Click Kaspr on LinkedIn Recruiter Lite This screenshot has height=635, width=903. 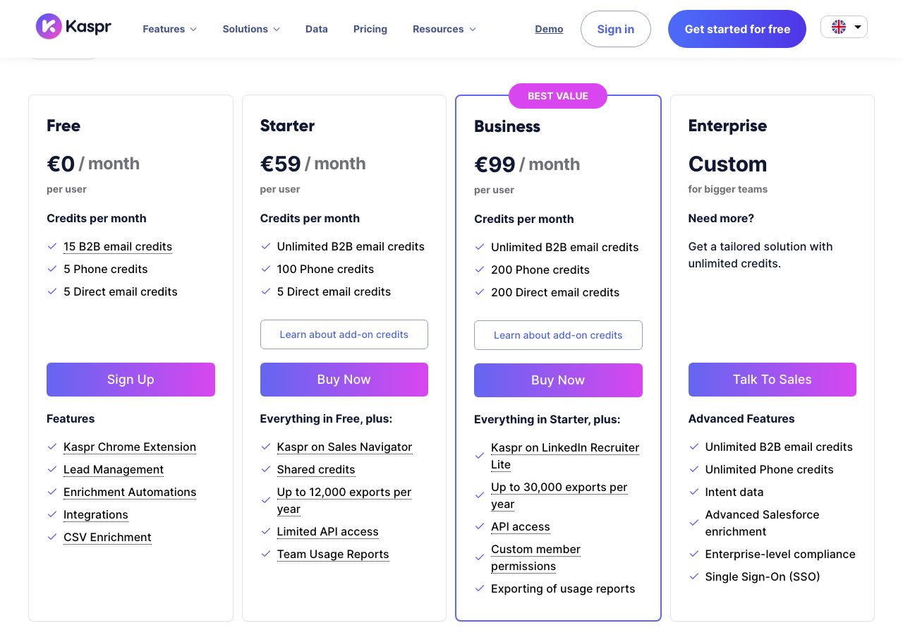point(565,456)
